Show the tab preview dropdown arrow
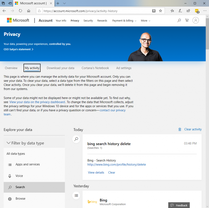 point(64,3)
